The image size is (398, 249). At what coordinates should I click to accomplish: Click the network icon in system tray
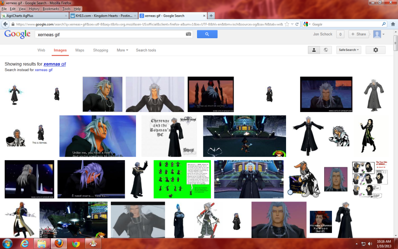[363, 244]
